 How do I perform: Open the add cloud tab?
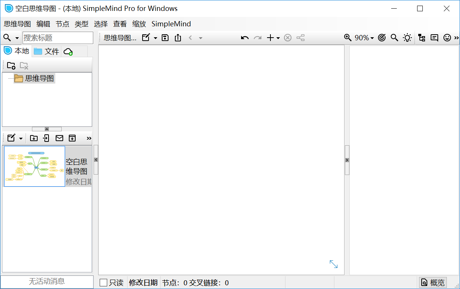tap(68, 52)
